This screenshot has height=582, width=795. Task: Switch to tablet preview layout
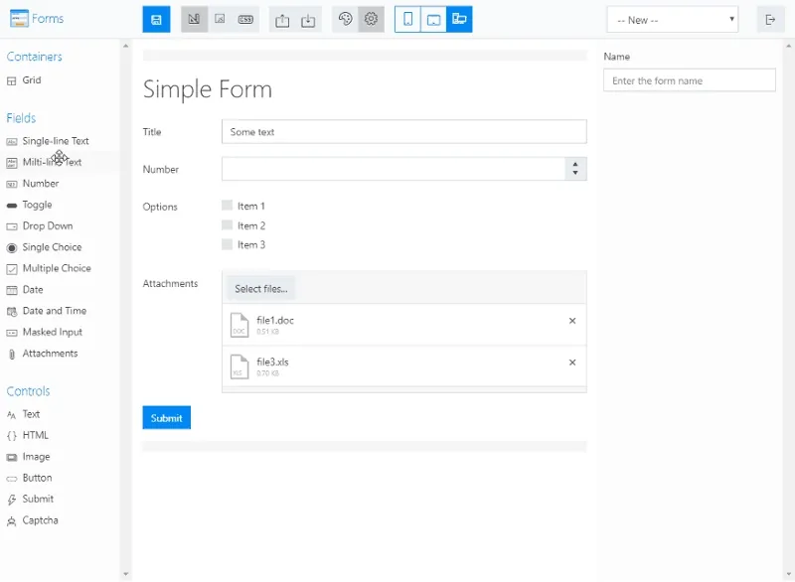pyautogui.click(x=433, y=19)
